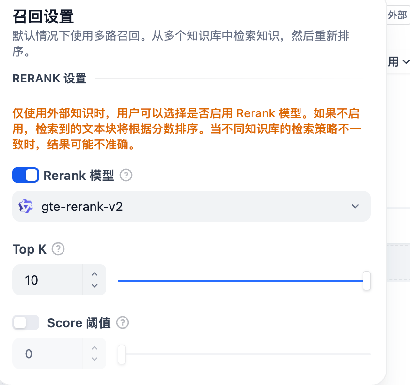This screenshot has width=410, height=385.
Task: Decrease Score threshold with down arrow
Action: coord(95,359)
